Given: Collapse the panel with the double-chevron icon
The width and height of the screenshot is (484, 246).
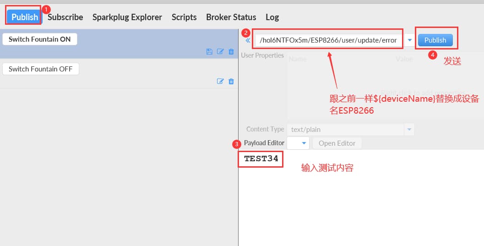Looking at the screenshot, I should [x=248, y=40].
